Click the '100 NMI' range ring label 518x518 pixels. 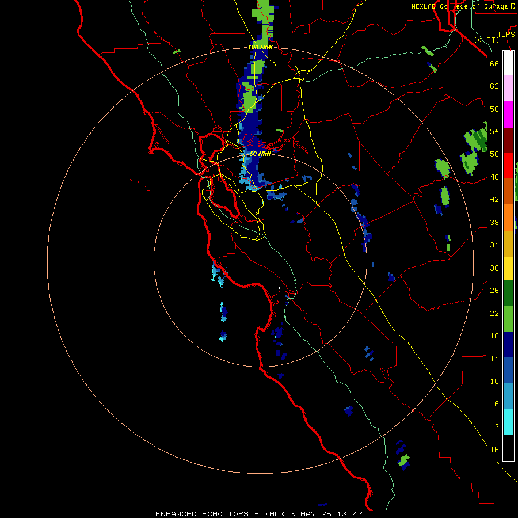tap(260, 48)
